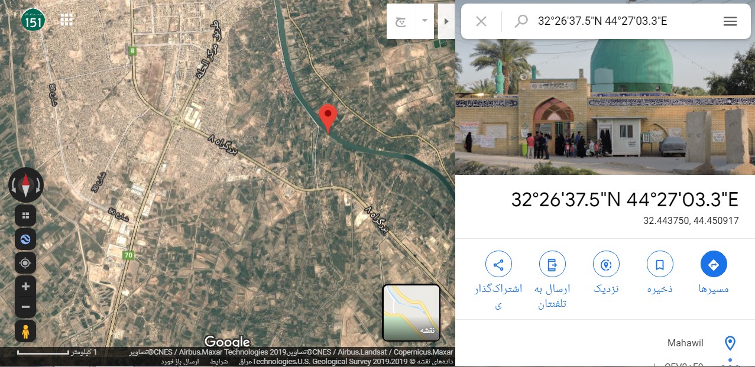Viewport: 755px width, 367px height.
Task: Zoom in with the plus button
Action: 25,287
